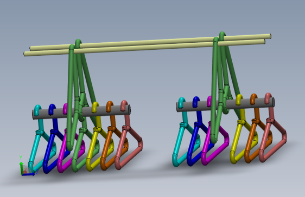This screenshot has width=305, height=197.
Task: Select the front beige rail rod
Action: click(144, 47)
